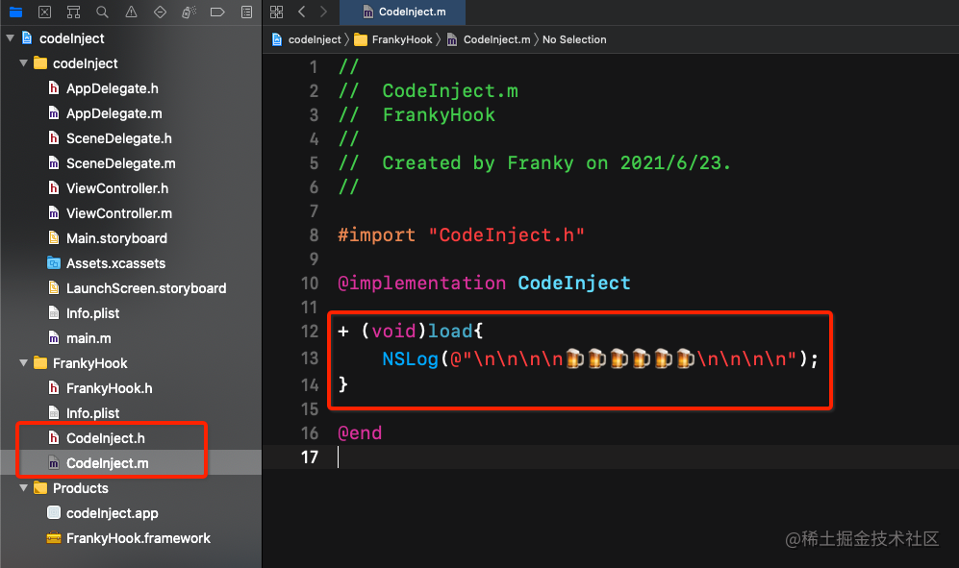
Task: Select the codeInject folder row
Action: coord(85,63)
